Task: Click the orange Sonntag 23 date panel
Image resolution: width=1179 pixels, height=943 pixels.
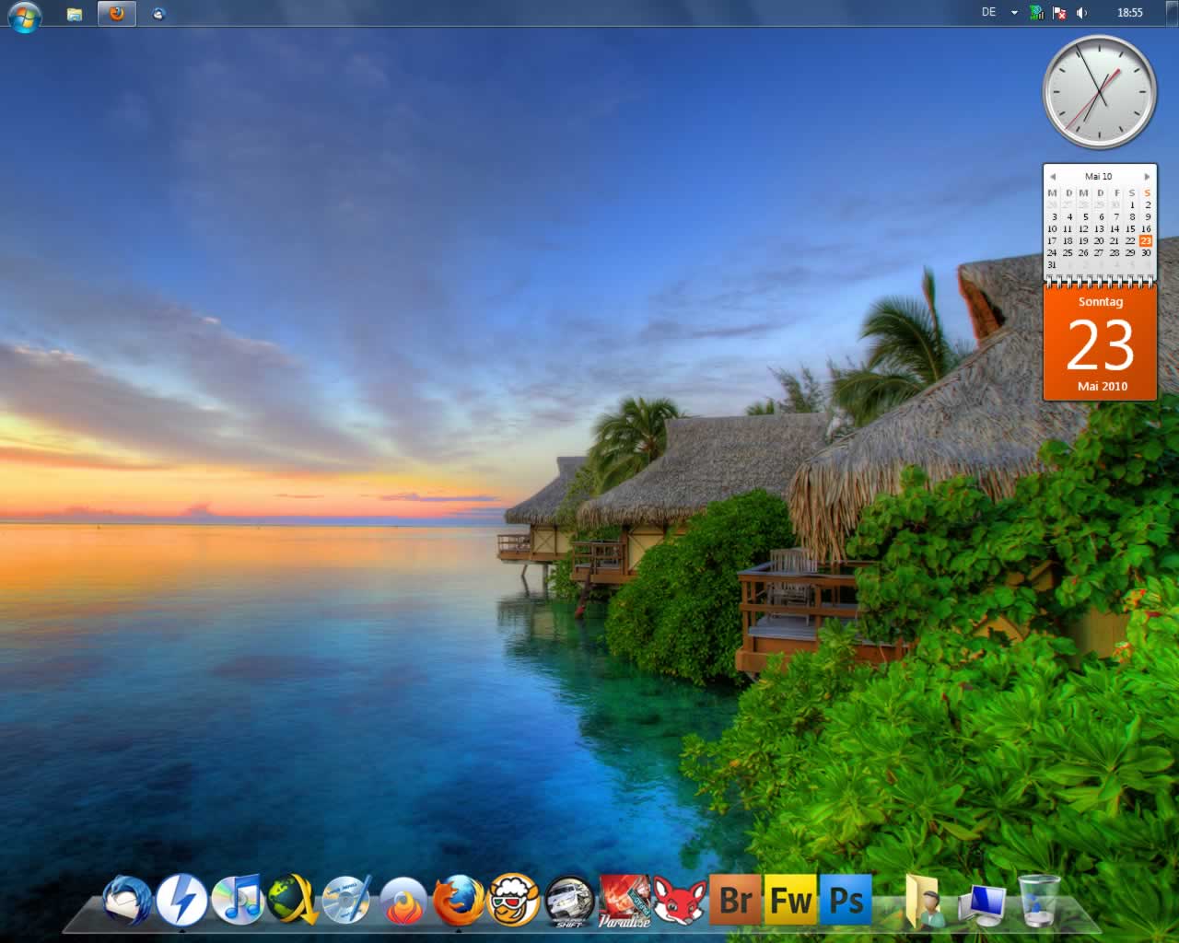Action: (1100, 343)
